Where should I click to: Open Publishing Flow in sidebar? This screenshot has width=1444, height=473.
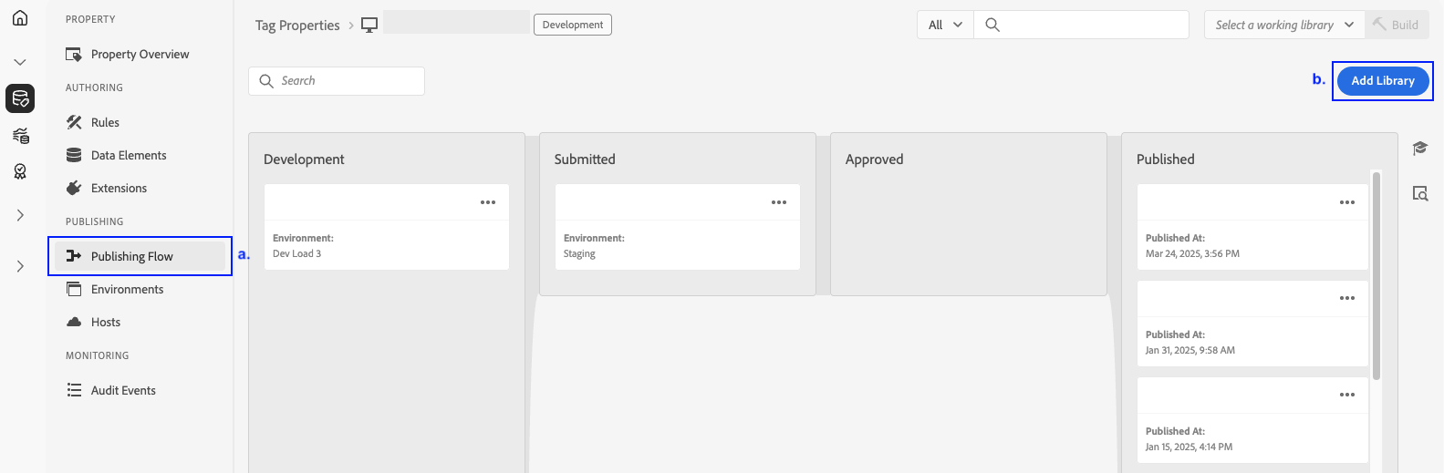click(x=131, y=256)
